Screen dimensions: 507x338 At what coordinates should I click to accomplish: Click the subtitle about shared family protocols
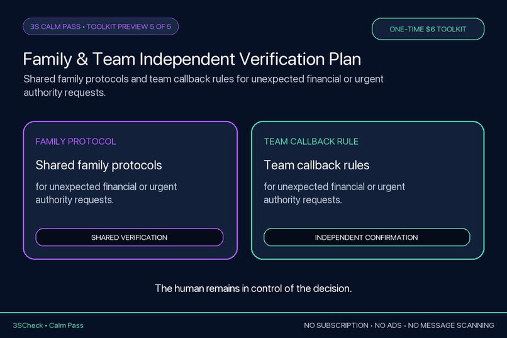[203, 86]
